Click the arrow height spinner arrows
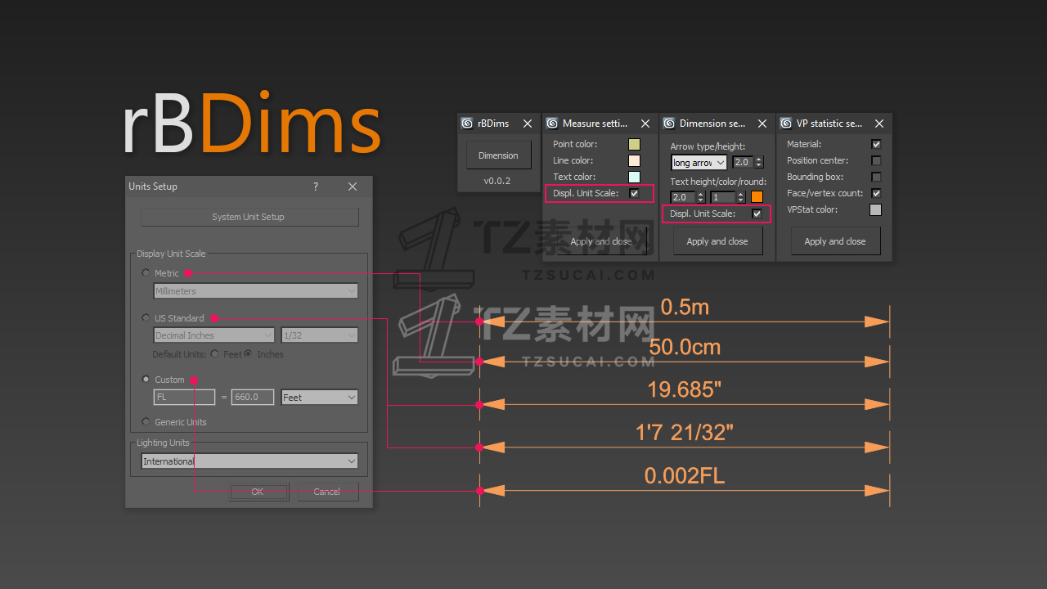This screenshot has height=589, width=1047. (x=759, y=163)
